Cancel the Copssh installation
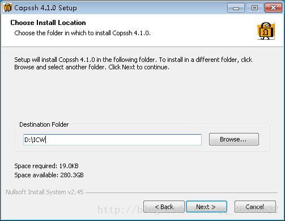285x221 pixels. point(255,207)
